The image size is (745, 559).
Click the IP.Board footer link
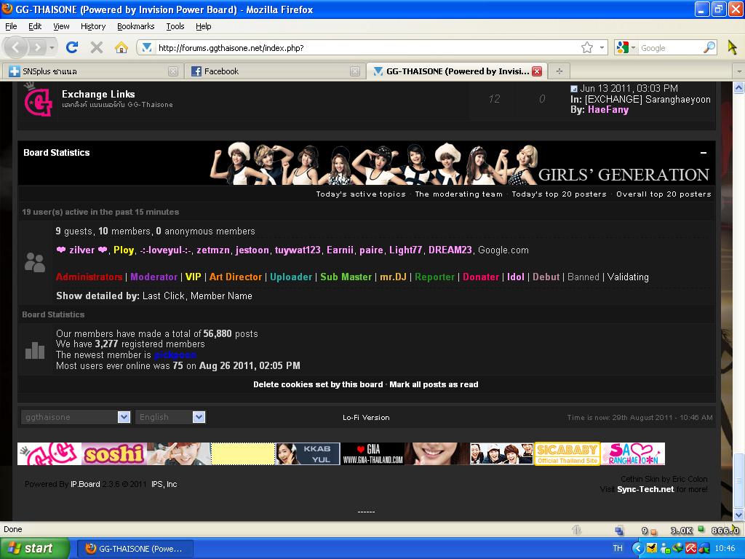click(x=85, y=484)
